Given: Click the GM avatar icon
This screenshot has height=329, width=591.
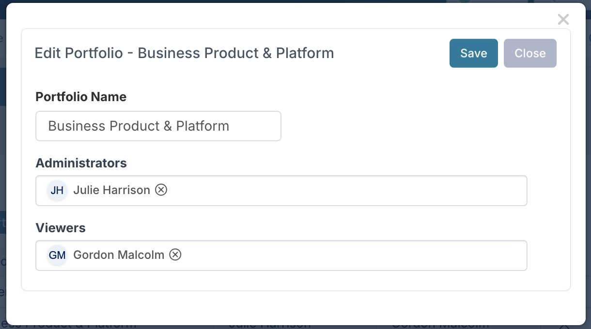Looking at the screenshot, I should [x=57, y=254].
